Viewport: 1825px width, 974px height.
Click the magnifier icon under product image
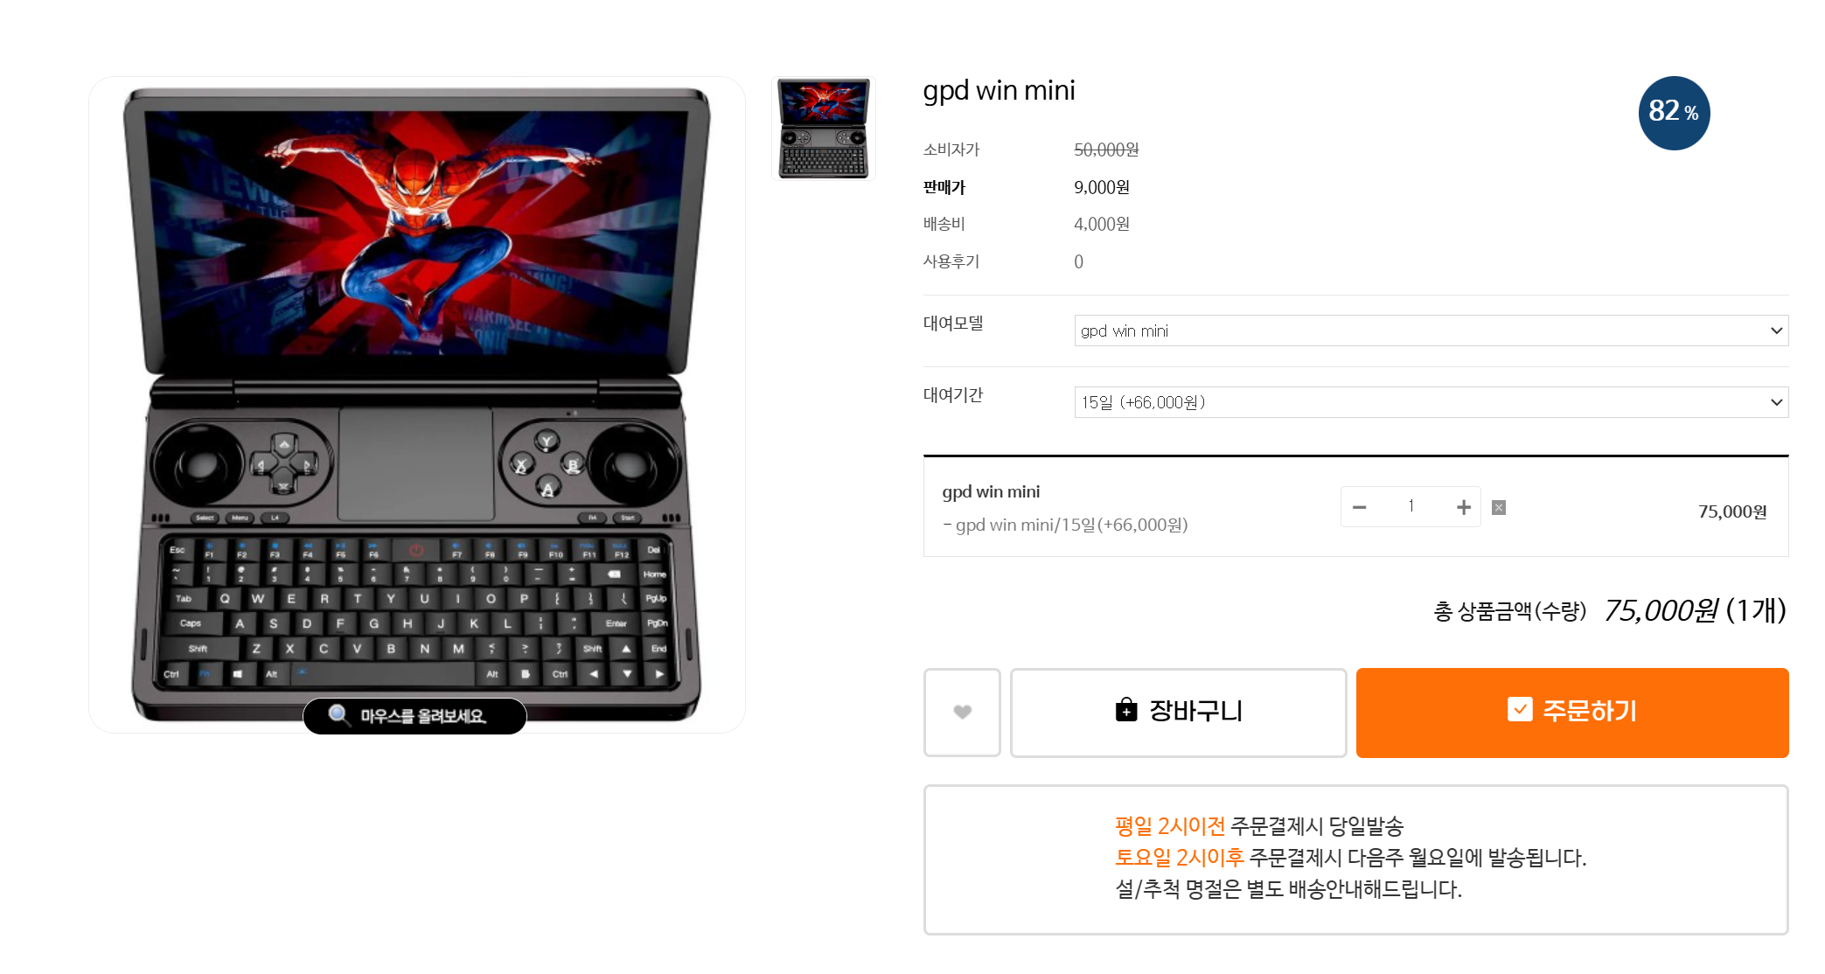tap(338, 715)
